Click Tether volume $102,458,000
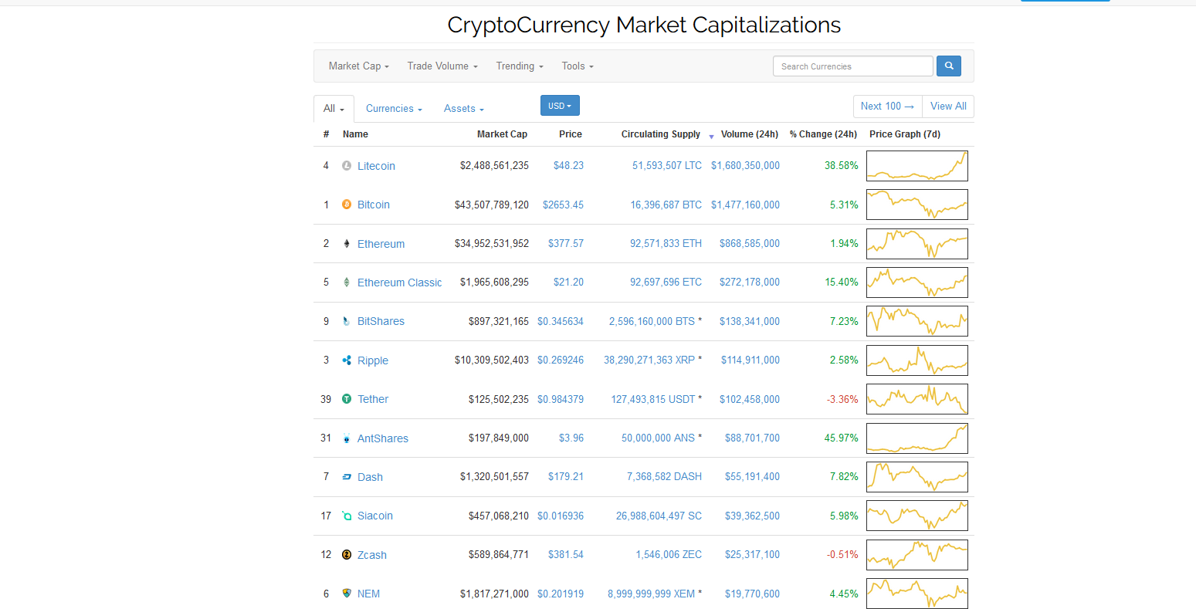 coord(750,399)
